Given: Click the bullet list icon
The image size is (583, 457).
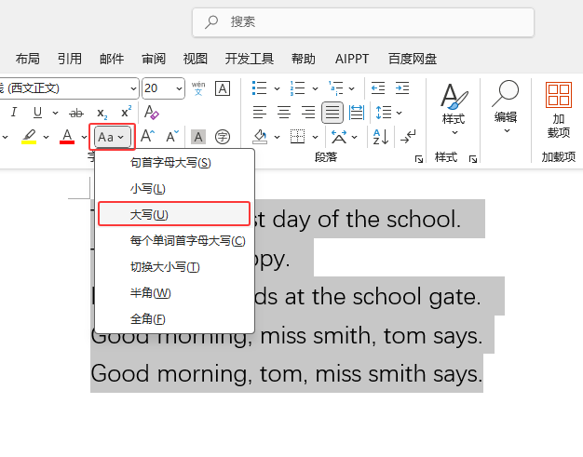Looking at the screenshot, I should click(x=259, y=88).
